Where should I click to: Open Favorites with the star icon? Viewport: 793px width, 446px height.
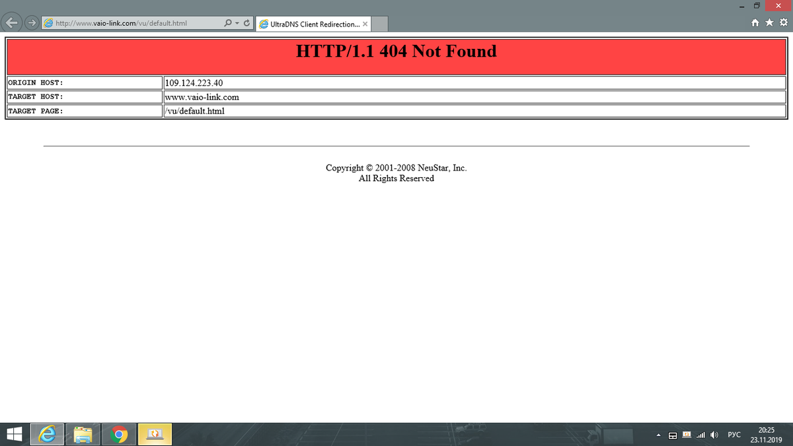point(770,24)
